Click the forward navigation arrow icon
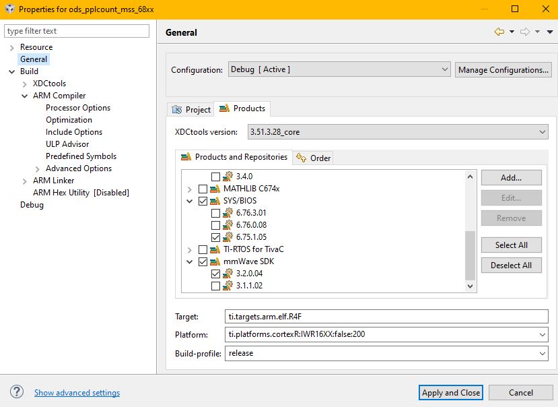The image size is (558, 407). point(525,32)
